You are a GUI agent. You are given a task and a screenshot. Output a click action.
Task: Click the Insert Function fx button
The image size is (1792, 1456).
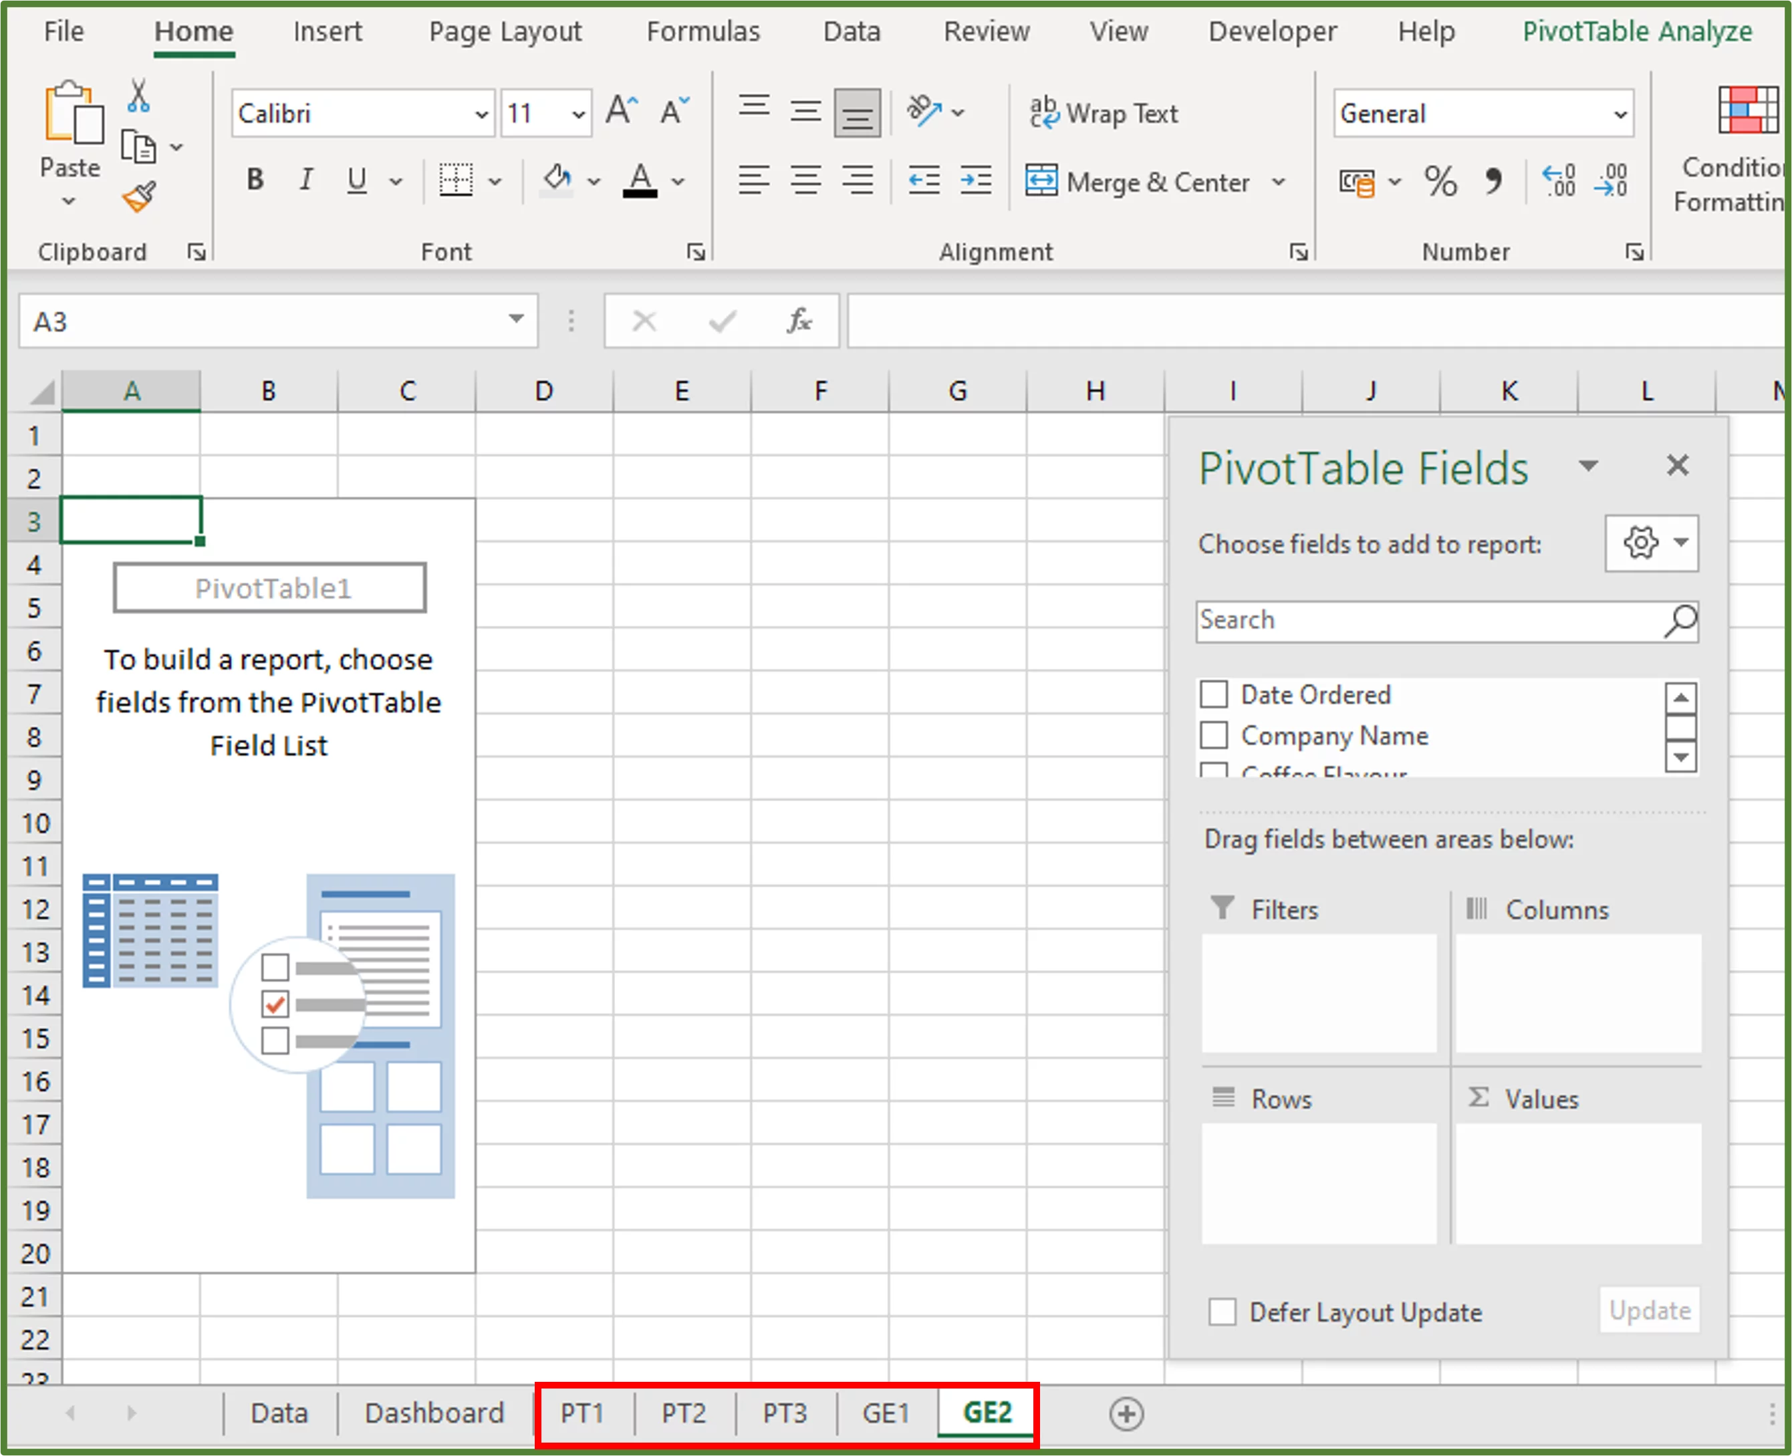[x=798, y=320]
